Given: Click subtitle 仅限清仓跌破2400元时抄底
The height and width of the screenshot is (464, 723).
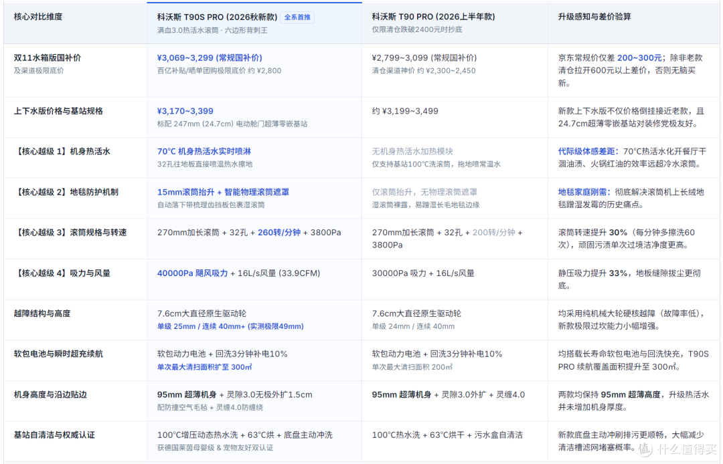Looking at the screenshot, I should click(417, 30).
